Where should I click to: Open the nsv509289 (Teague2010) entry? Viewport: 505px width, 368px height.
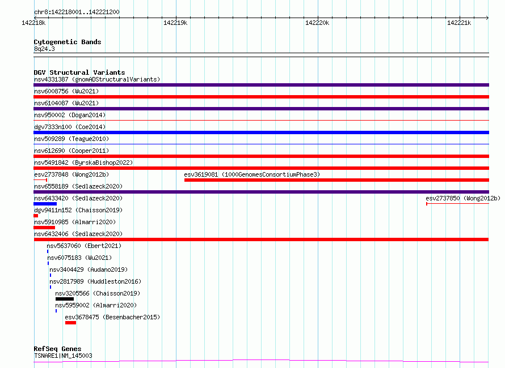[x=71, y=139]
